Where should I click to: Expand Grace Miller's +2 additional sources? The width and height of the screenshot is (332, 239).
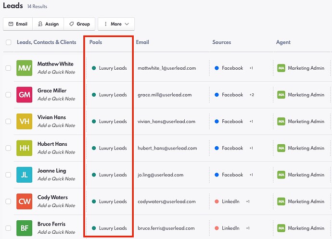click(x=252, y=95)
